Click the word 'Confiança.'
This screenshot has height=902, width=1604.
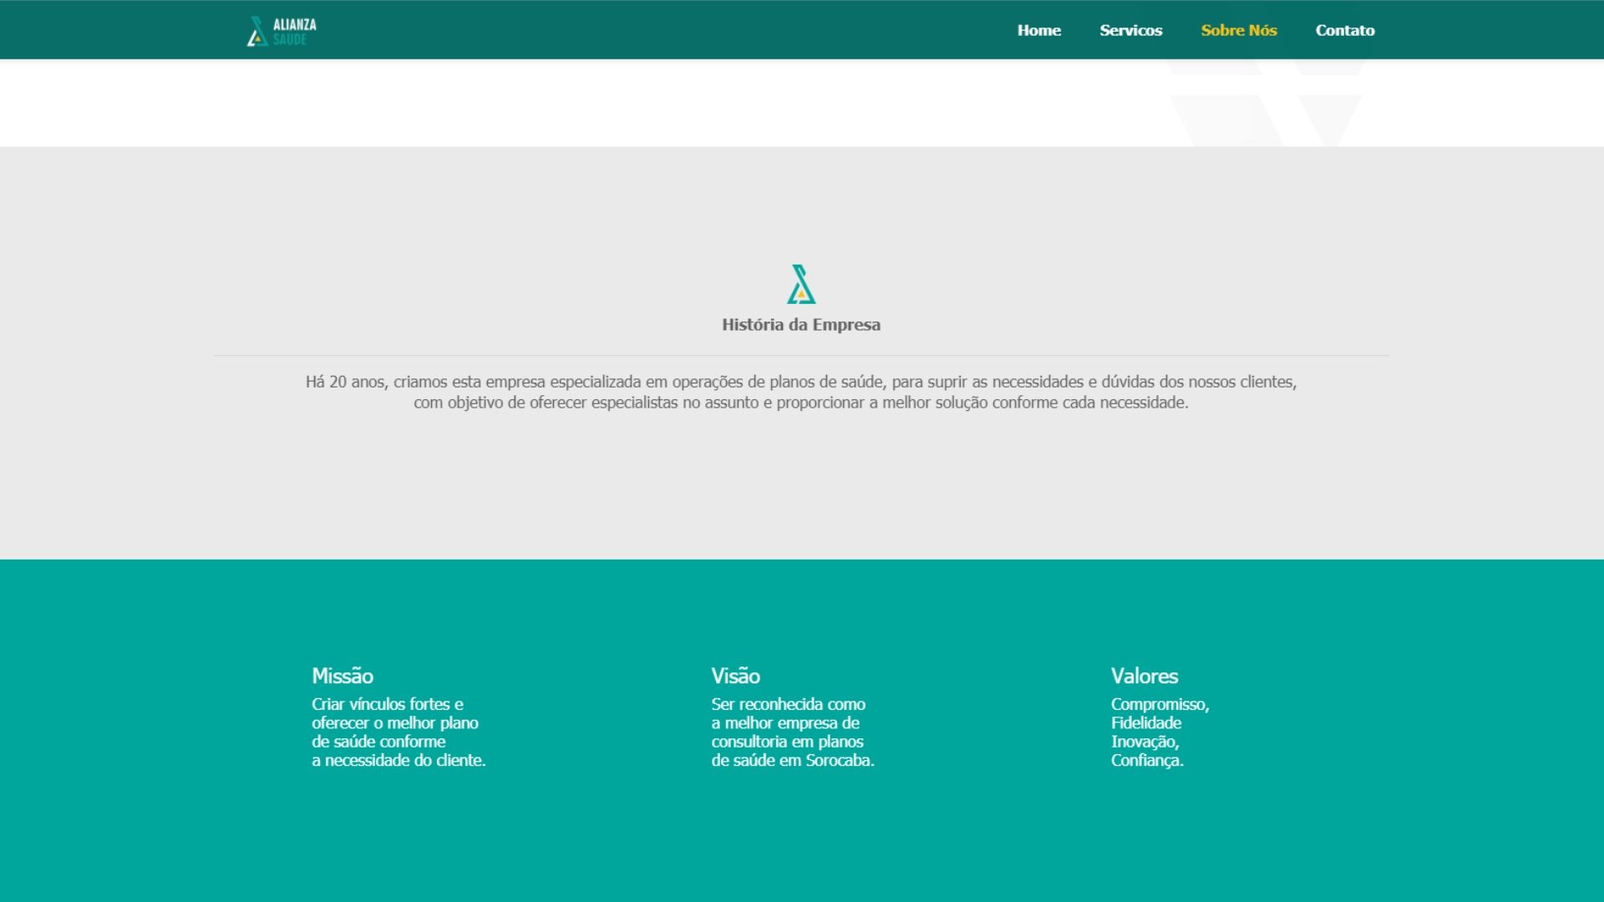(x=1146, y=760)
